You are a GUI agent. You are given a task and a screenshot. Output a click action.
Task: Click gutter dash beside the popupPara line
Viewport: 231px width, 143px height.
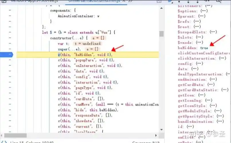pyautogui.click(x=9, y=60)
